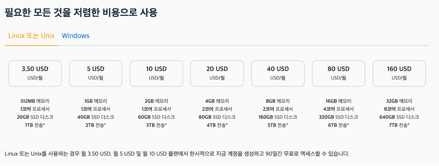Click the 160GB SSD 디스크 spec
The image size is (439, 166).
pos(278,117)
